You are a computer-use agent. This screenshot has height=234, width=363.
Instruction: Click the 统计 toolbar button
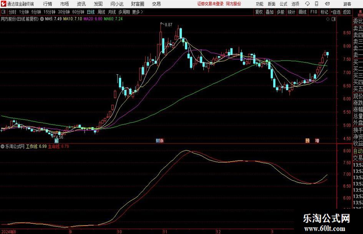pyautogui.click(x=291, y=12)
